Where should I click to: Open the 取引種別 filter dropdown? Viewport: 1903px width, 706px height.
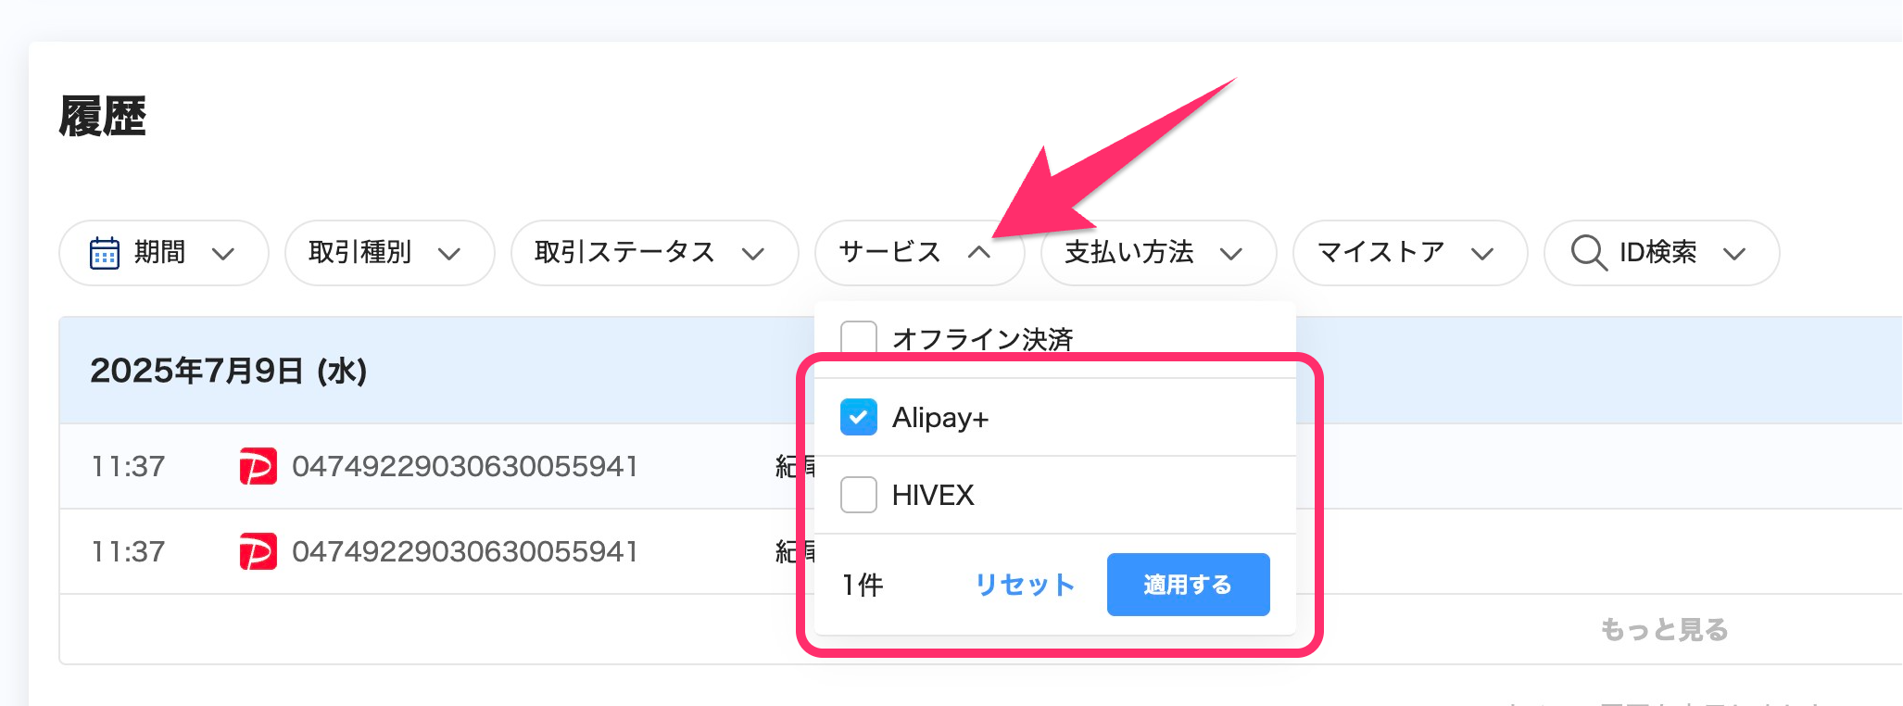(x=389, y=253)
